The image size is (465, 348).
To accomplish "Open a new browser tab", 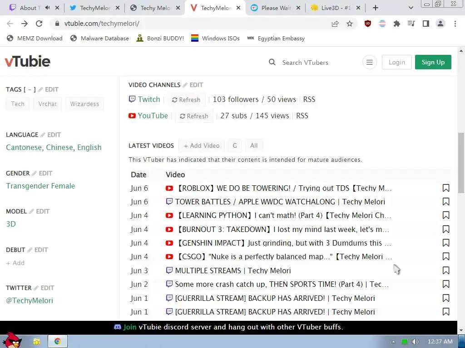I will point(376,8).
